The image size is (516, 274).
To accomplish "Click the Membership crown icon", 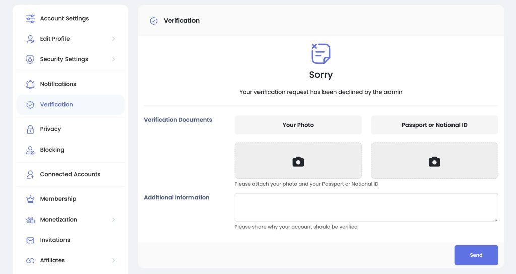I will coord(30,199).
